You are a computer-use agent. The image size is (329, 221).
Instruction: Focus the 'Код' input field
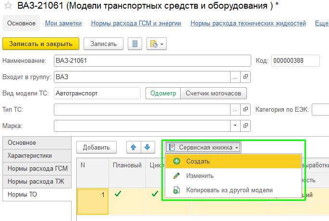[x=295, y=61]
